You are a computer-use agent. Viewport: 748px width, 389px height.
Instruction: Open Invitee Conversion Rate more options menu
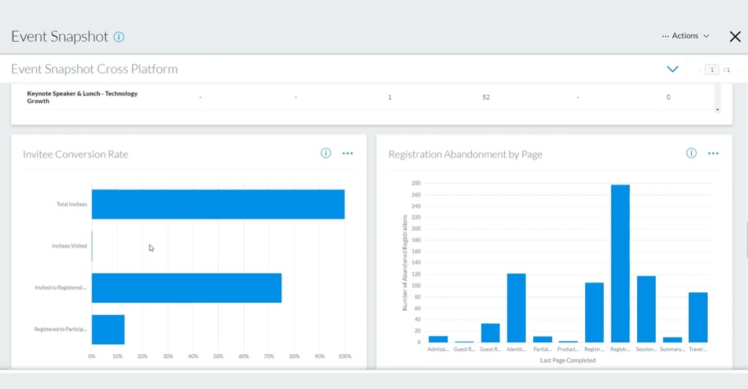(x=347, y=153)
